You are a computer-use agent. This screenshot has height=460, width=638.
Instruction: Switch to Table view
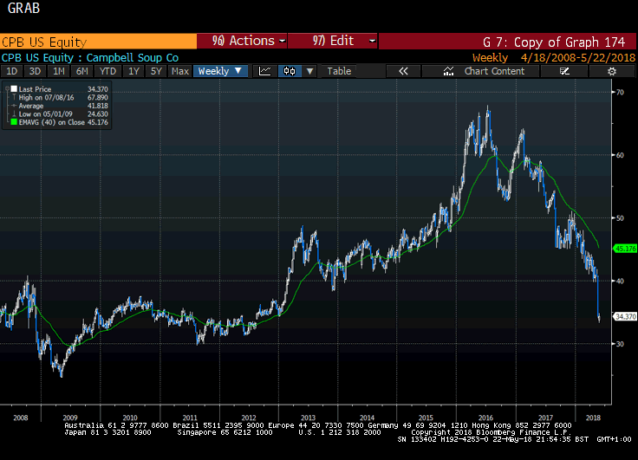tap(339, 71)
